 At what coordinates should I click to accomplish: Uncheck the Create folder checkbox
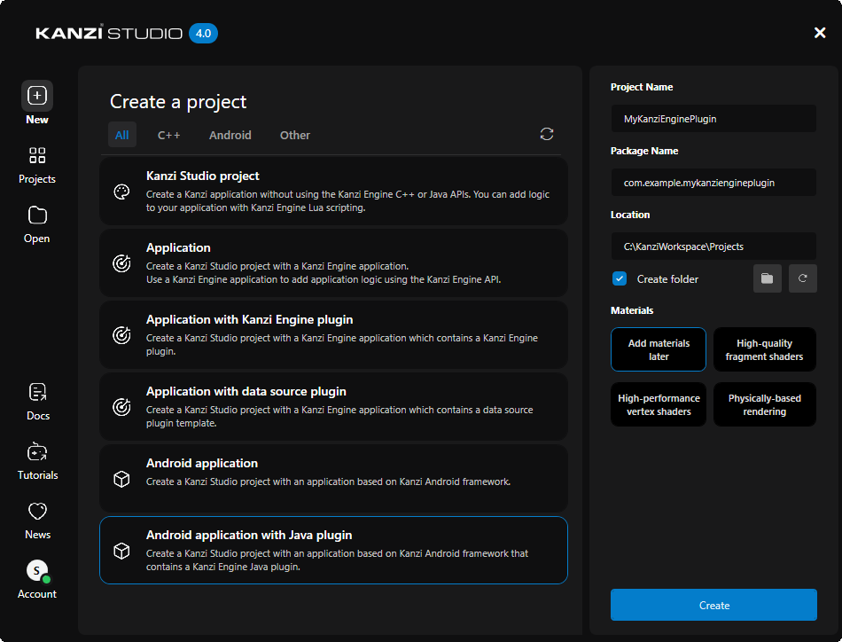coord(619,278)
